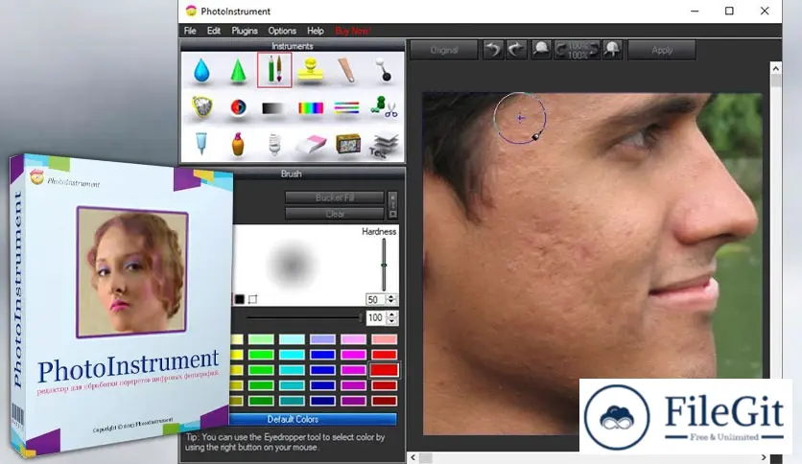Select the finger Skin Cleaner tool
Image resolution: width=802 pixels, height=464 pixels.
pos(346,71)
